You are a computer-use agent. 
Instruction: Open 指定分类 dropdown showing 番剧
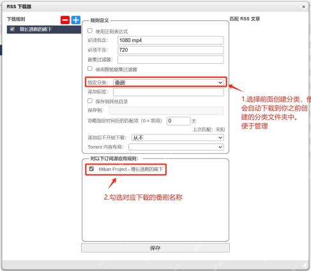[168, 82]
